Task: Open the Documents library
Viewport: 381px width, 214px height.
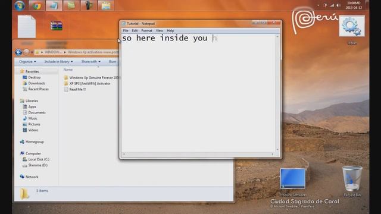Action: (37, 112)
